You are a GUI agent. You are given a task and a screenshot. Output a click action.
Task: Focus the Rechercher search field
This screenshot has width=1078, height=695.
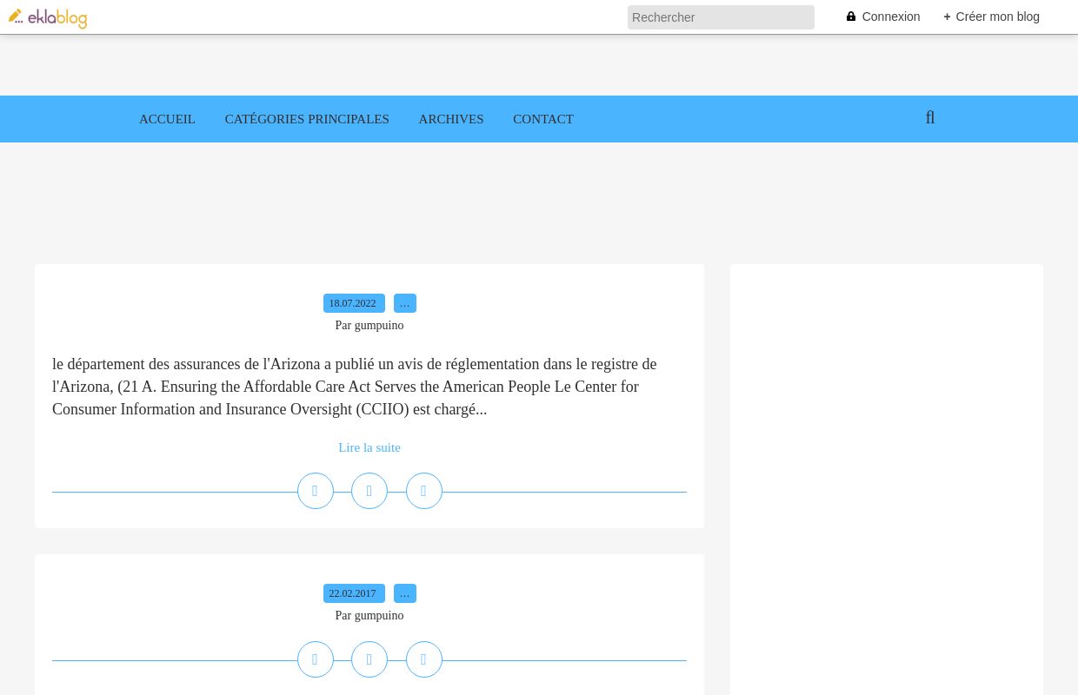(720, 17)
